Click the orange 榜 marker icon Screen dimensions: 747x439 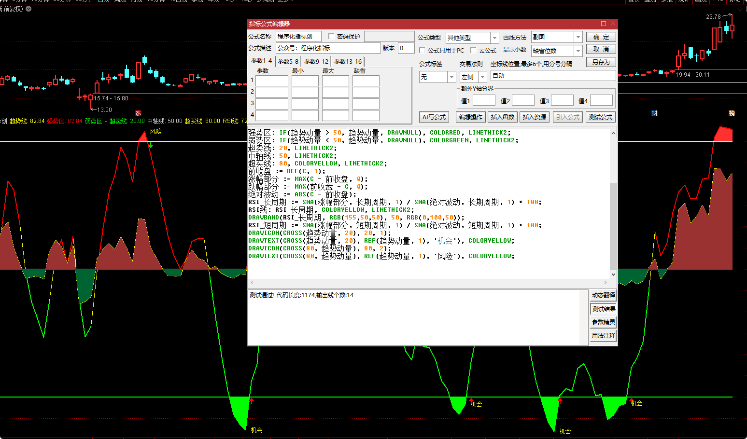[732, 113]
